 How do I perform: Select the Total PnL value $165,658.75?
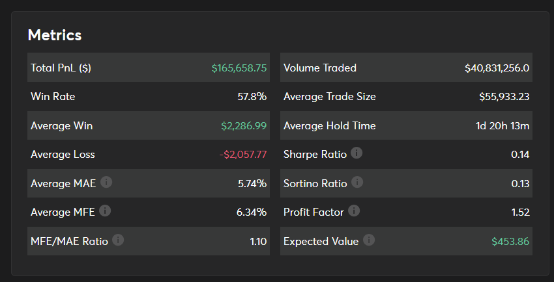(239, 68)
